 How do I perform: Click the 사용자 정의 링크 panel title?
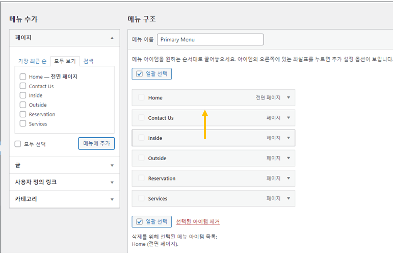36,182
